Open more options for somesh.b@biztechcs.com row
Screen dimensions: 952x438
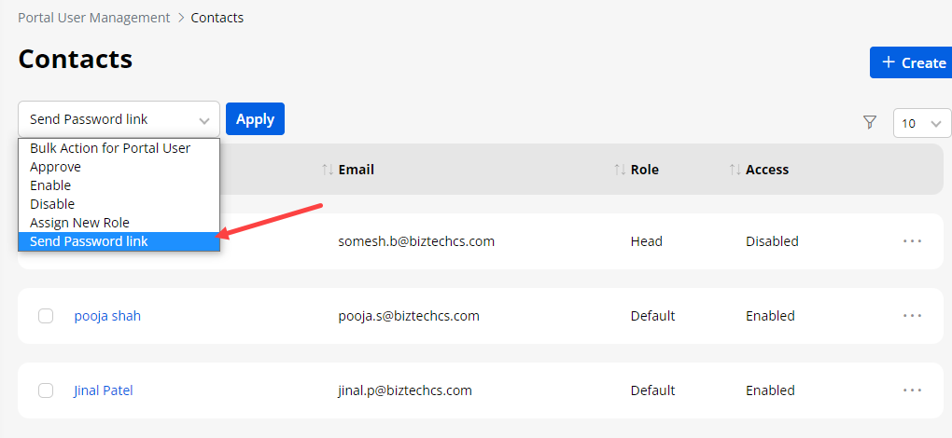[912, 241]
